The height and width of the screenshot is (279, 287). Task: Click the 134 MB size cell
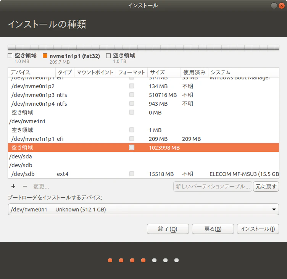(x=158, y=86)
